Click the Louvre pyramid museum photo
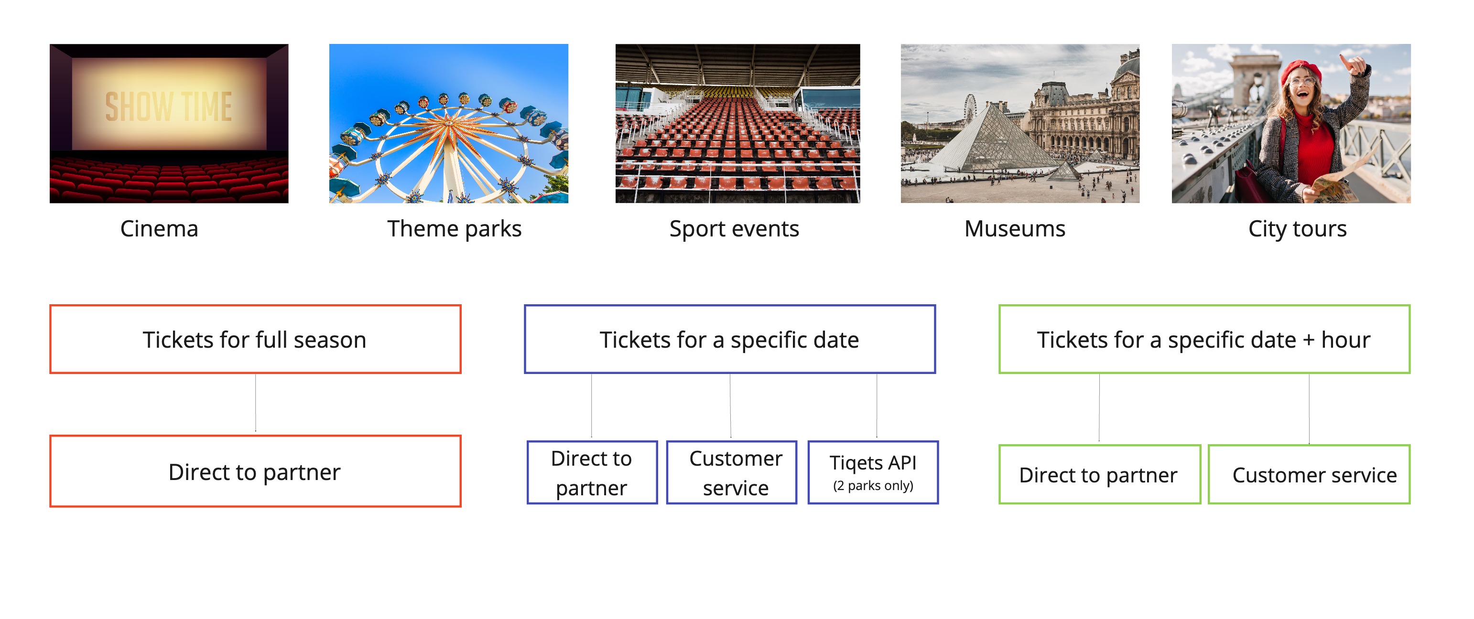This screenshot has height=619, width=1474. (x=1019, y=123)
